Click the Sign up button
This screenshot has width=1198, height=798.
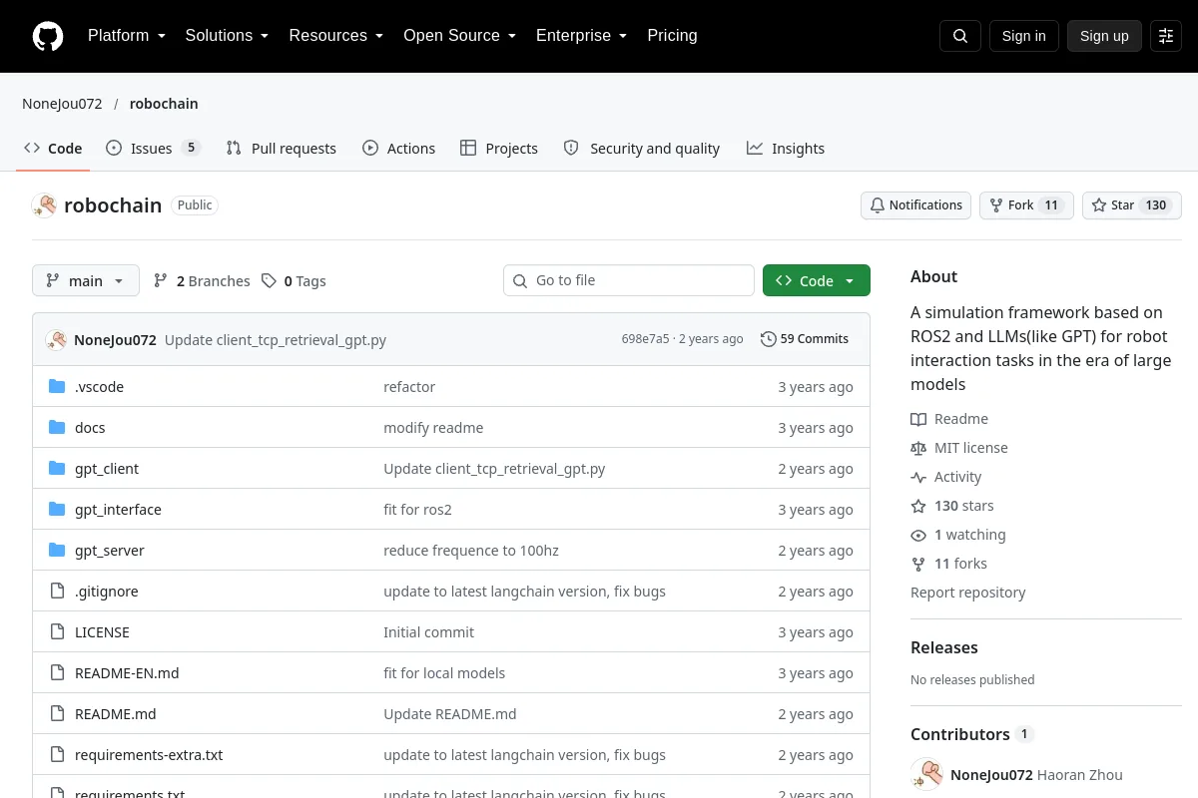tap(1104, 36)
